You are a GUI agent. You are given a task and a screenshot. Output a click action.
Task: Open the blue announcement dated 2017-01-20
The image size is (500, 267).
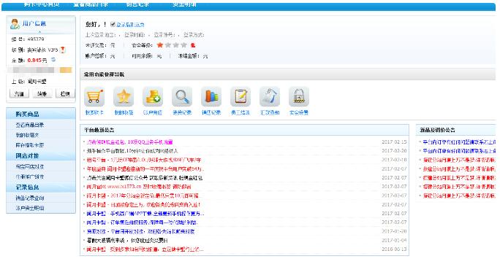[x=140, y=231]
